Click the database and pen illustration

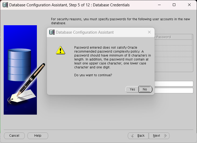coord(20,70)
